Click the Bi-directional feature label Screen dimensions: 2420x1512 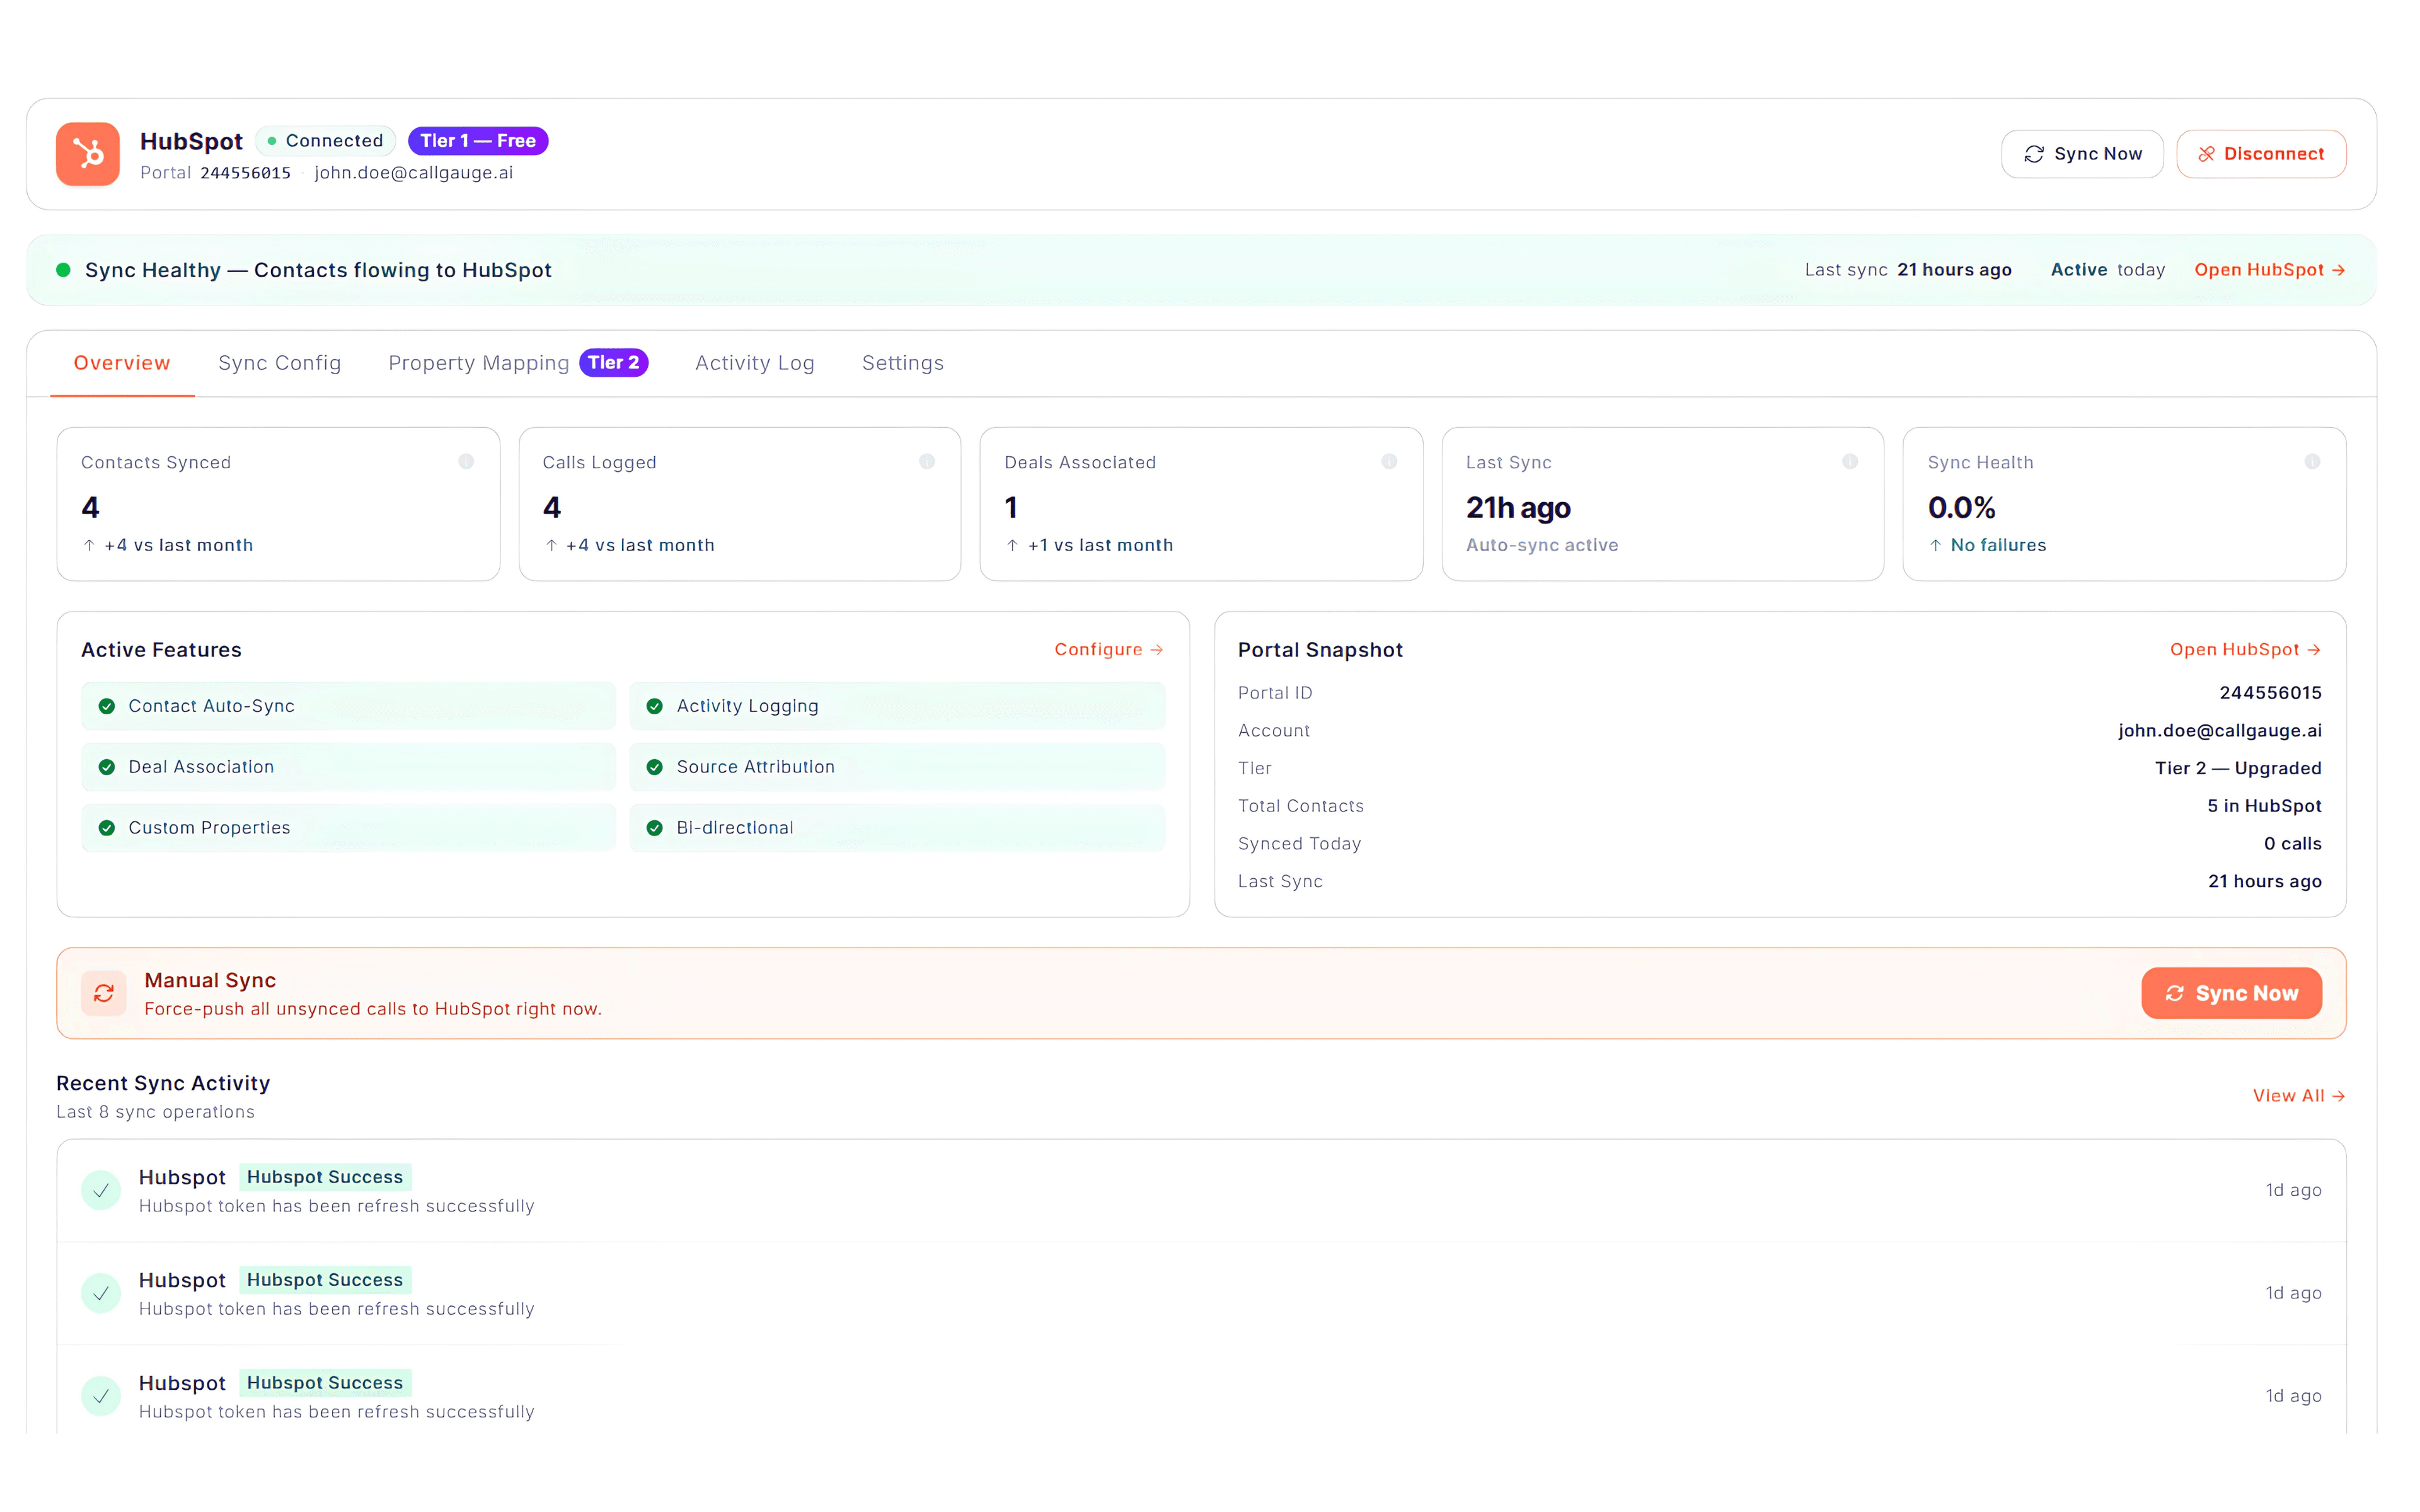click(735, 828)
